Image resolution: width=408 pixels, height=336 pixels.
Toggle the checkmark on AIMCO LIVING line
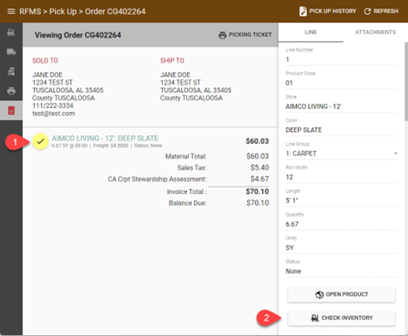tap(40, 141)
